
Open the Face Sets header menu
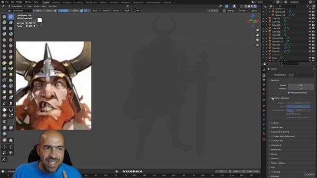click(x=53, y=6)
